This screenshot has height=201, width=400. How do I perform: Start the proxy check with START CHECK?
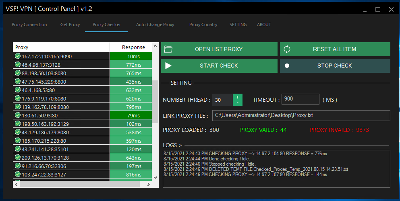(x=219, y=66)
